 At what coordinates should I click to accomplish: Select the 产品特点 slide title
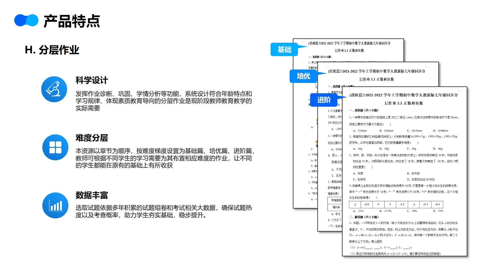tap(72, 21)
